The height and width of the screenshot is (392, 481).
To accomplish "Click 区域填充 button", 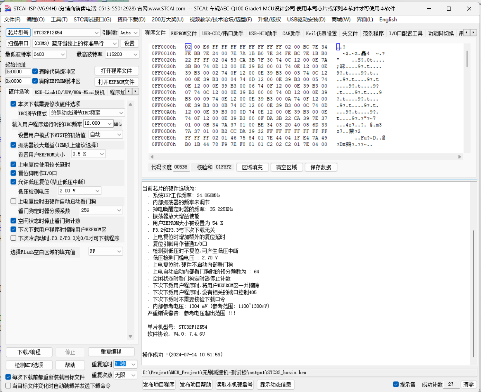I will point(252,167).
